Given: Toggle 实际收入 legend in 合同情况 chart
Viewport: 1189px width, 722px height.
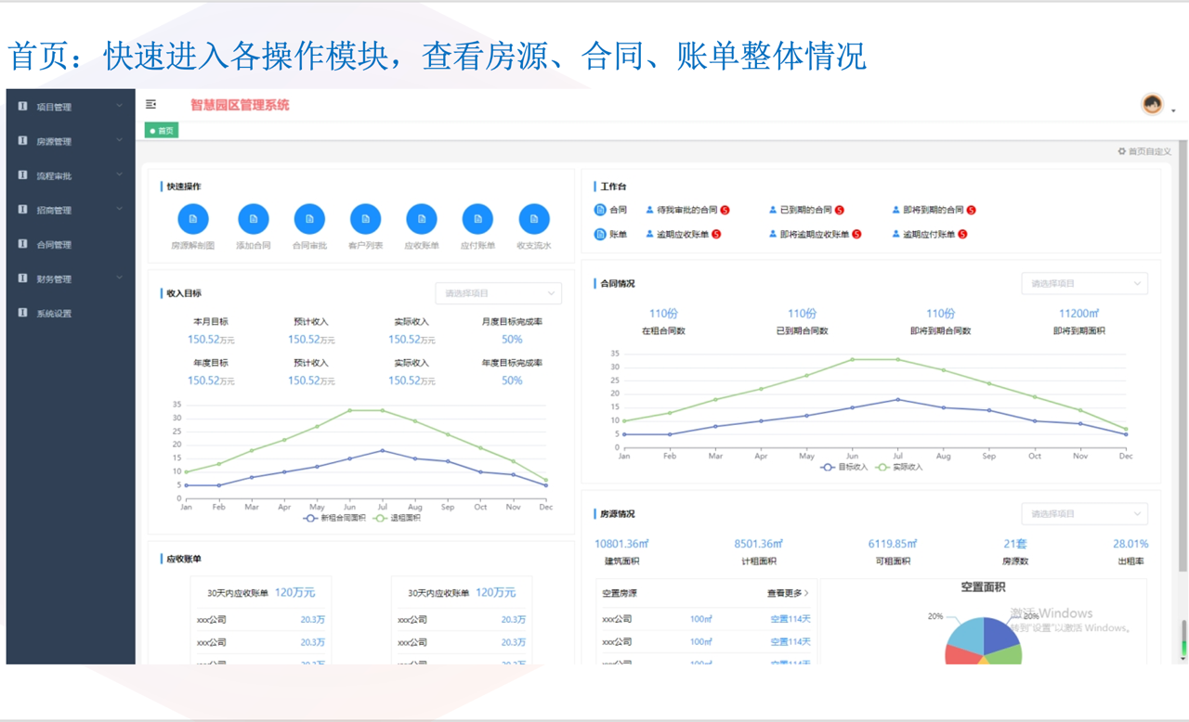Looking at the screenshot, I should (898, 467).
